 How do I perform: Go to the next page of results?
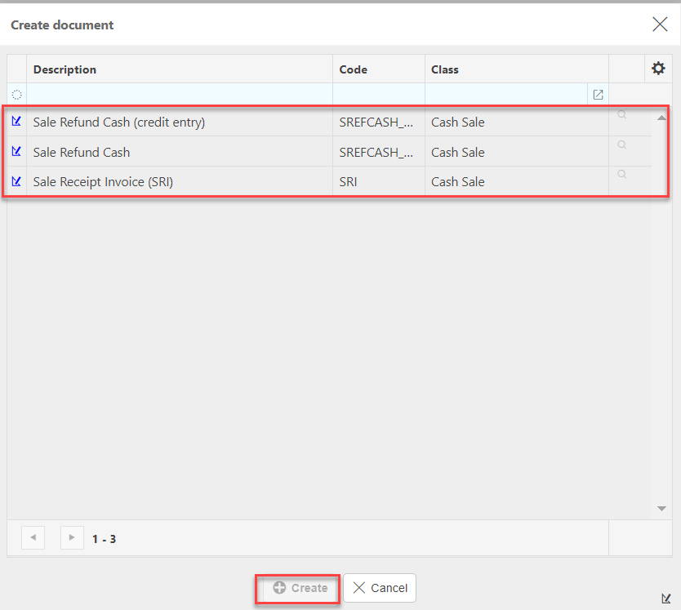pos(72,537)
